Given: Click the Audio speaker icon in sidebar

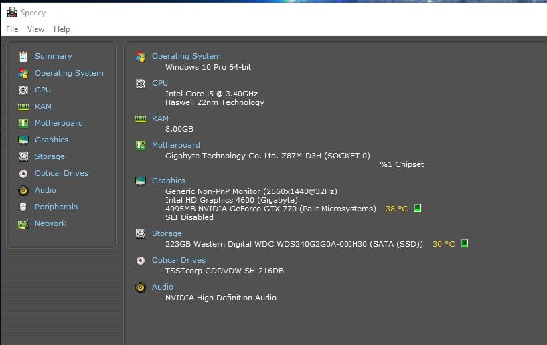Looking at the screenshot, I should tap(23, 191).
